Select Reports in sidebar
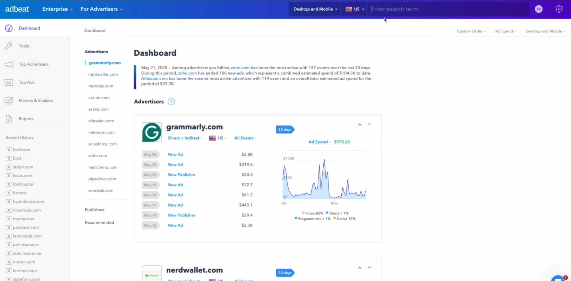Image resolution: width=571 pixels, height=281 pixels. [x=26, y=119]
